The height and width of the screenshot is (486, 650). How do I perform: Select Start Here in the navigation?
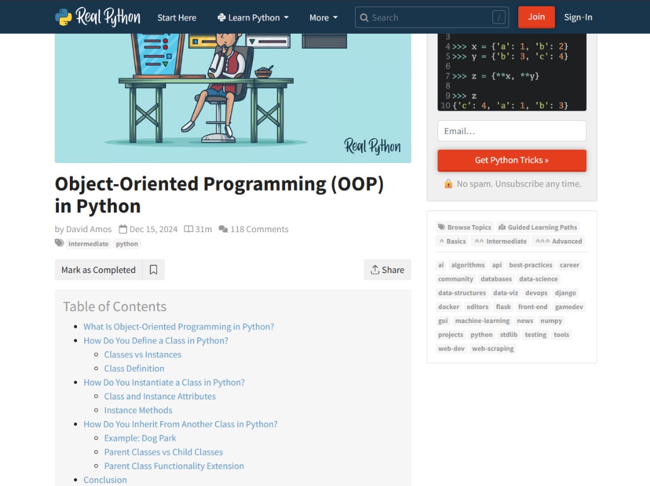(x=176, y=17)
